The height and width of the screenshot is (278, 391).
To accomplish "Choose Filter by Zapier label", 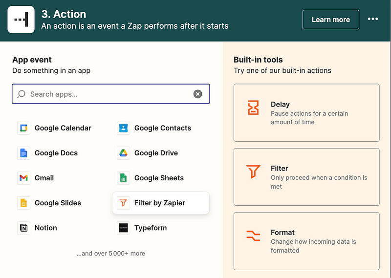I will pyautogui.click(x=160, y=203).
